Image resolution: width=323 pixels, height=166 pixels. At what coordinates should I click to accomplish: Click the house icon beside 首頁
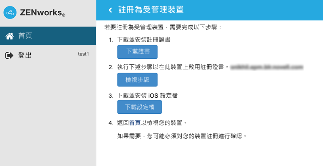pyautogui.click(x=10, y=36)
